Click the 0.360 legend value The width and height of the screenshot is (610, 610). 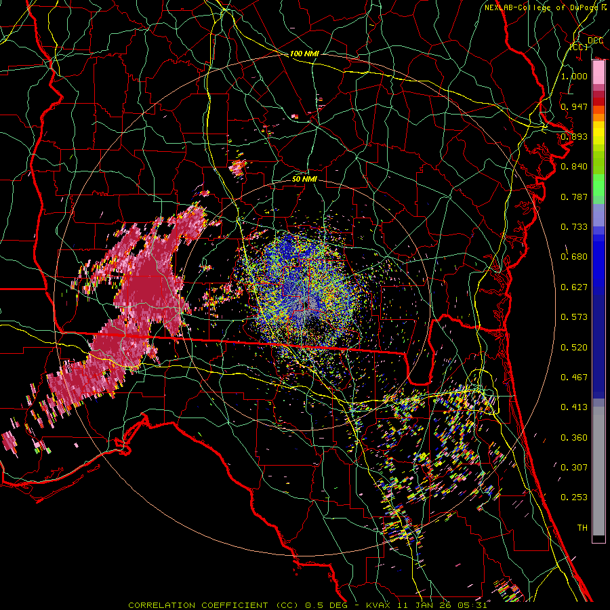pyautogui.click(x=574, y=438)
